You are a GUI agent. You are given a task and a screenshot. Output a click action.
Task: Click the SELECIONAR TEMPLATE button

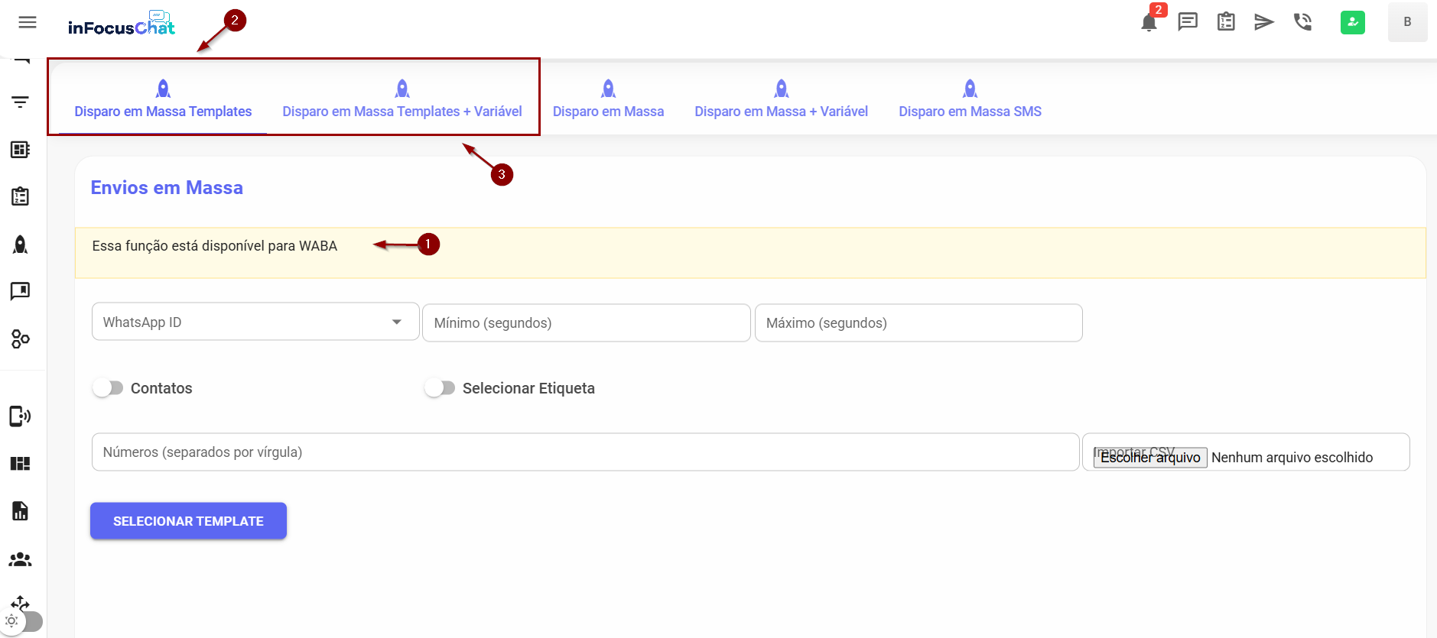[x=188, y=521]
